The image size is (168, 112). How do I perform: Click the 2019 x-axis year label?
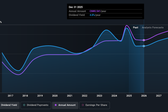pos(40,96)
